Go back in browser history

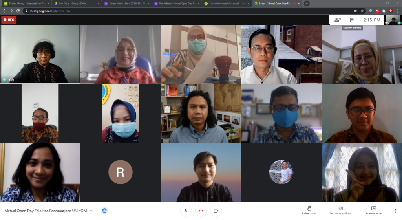[4, 11]
